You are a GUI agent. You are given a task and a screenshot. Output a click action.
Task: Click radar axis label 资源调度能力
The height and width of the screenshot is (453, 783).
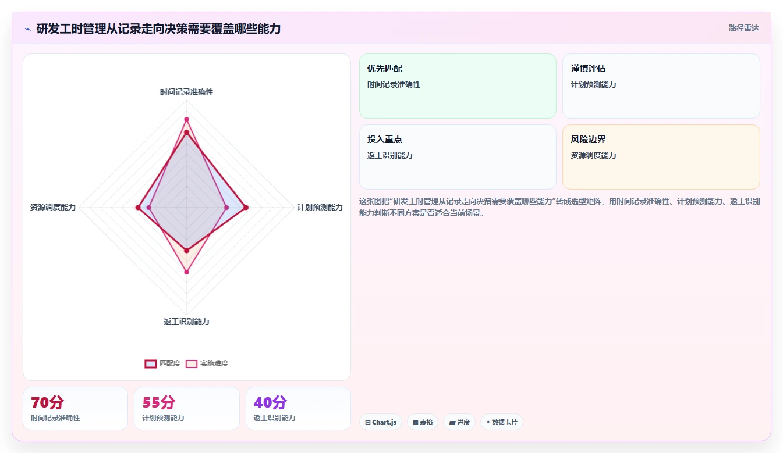click(x=53, y=207)
